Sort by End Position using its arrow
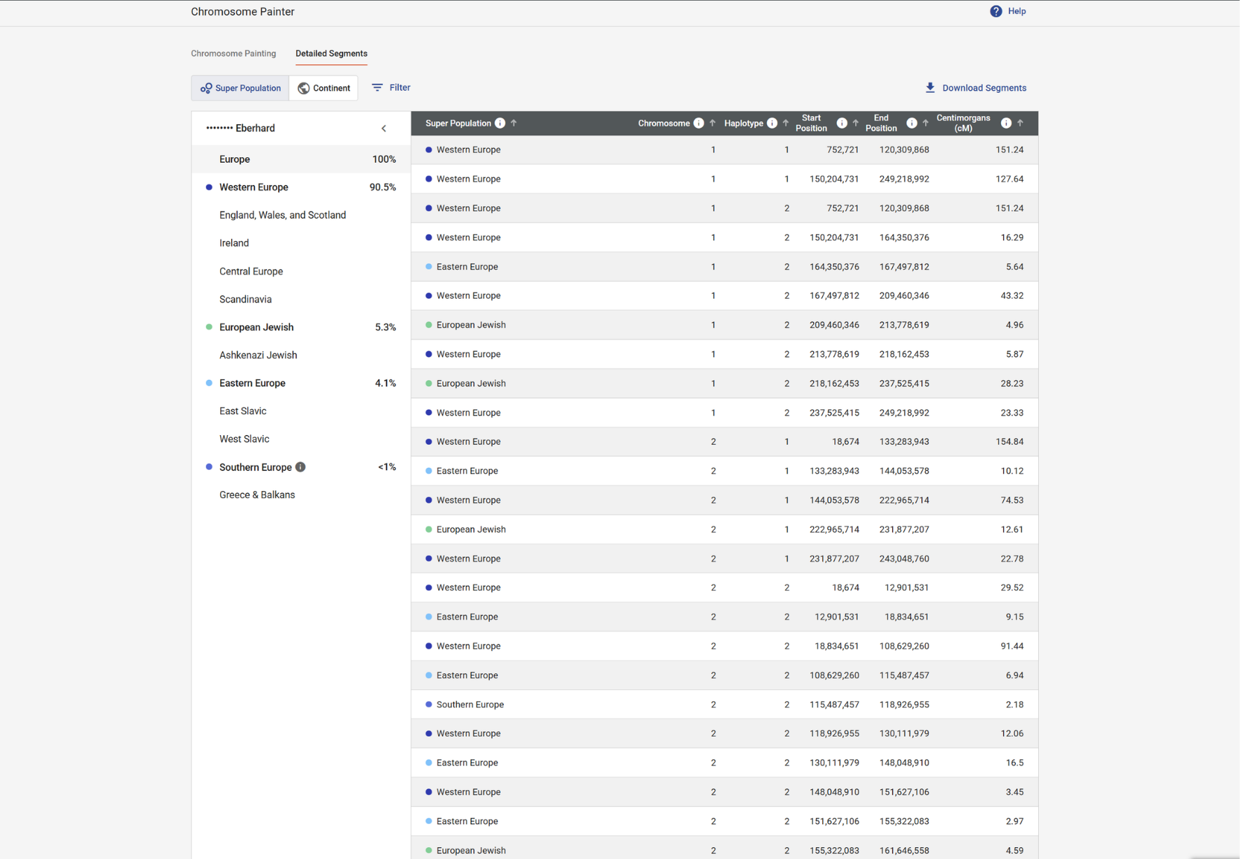The width and height of the screenshot is (1240, 859). pyautogui.click(x=926, y=123)
